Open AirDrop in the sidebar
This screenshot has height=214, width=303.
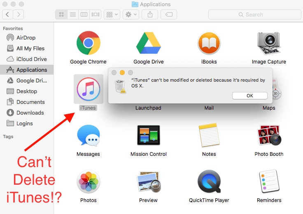pos(27,38)
